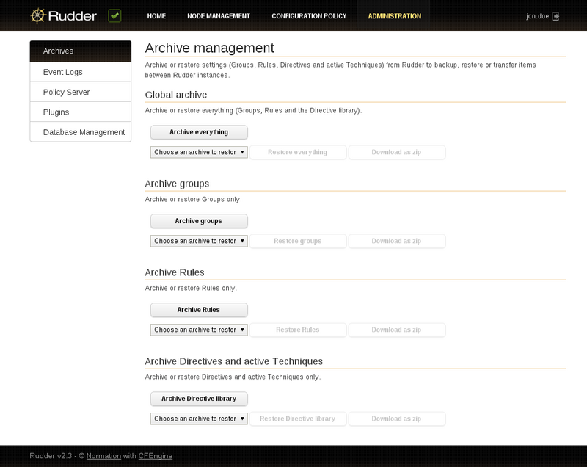This screenshot has width=587, height=467.
Task: Click Download as zip beside Restore Rules
Action: click(x=396, y=330)
